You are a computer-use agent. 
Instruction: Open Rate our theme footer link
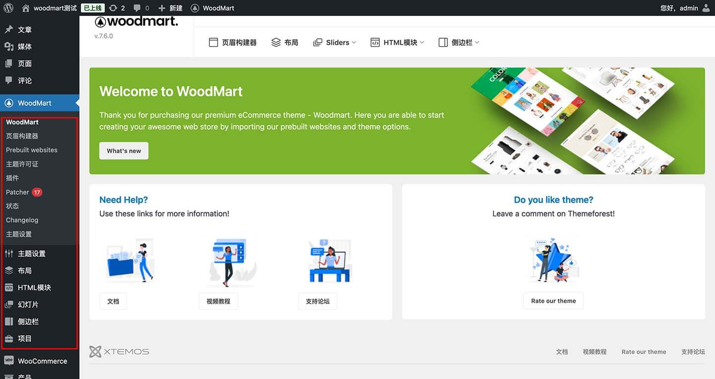[644, 352]
